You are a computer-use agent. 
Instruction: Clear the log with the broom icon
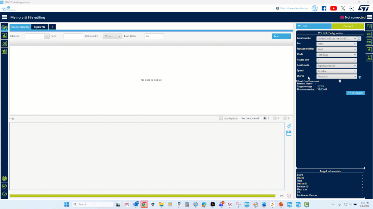(289, 126)
